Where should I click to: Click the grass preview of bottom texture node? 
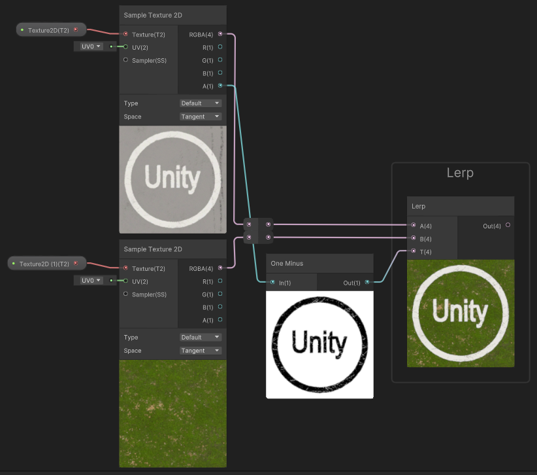(172, 413)
